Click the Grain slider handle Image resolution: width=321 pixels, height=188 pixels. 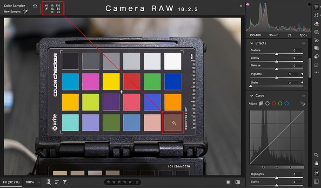(x=251, y=86)
